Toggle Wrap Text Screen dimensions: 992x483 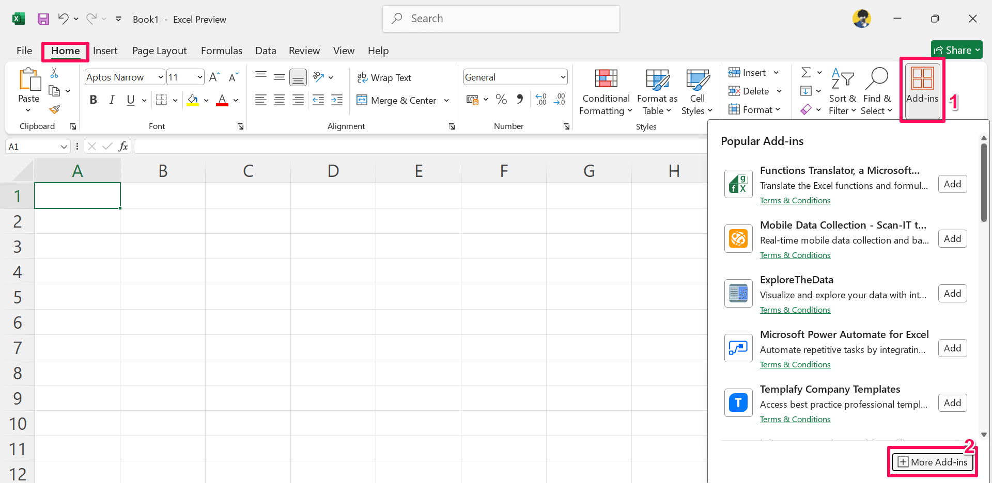click(384, 77)
